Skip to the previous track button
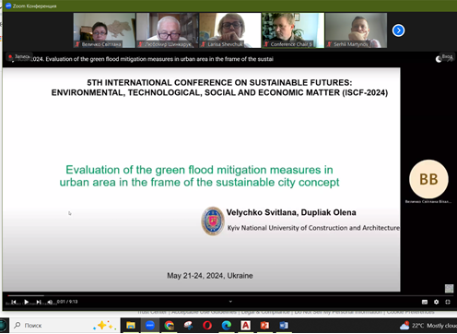This screenshot has height=334, width=457. (14, 302)
